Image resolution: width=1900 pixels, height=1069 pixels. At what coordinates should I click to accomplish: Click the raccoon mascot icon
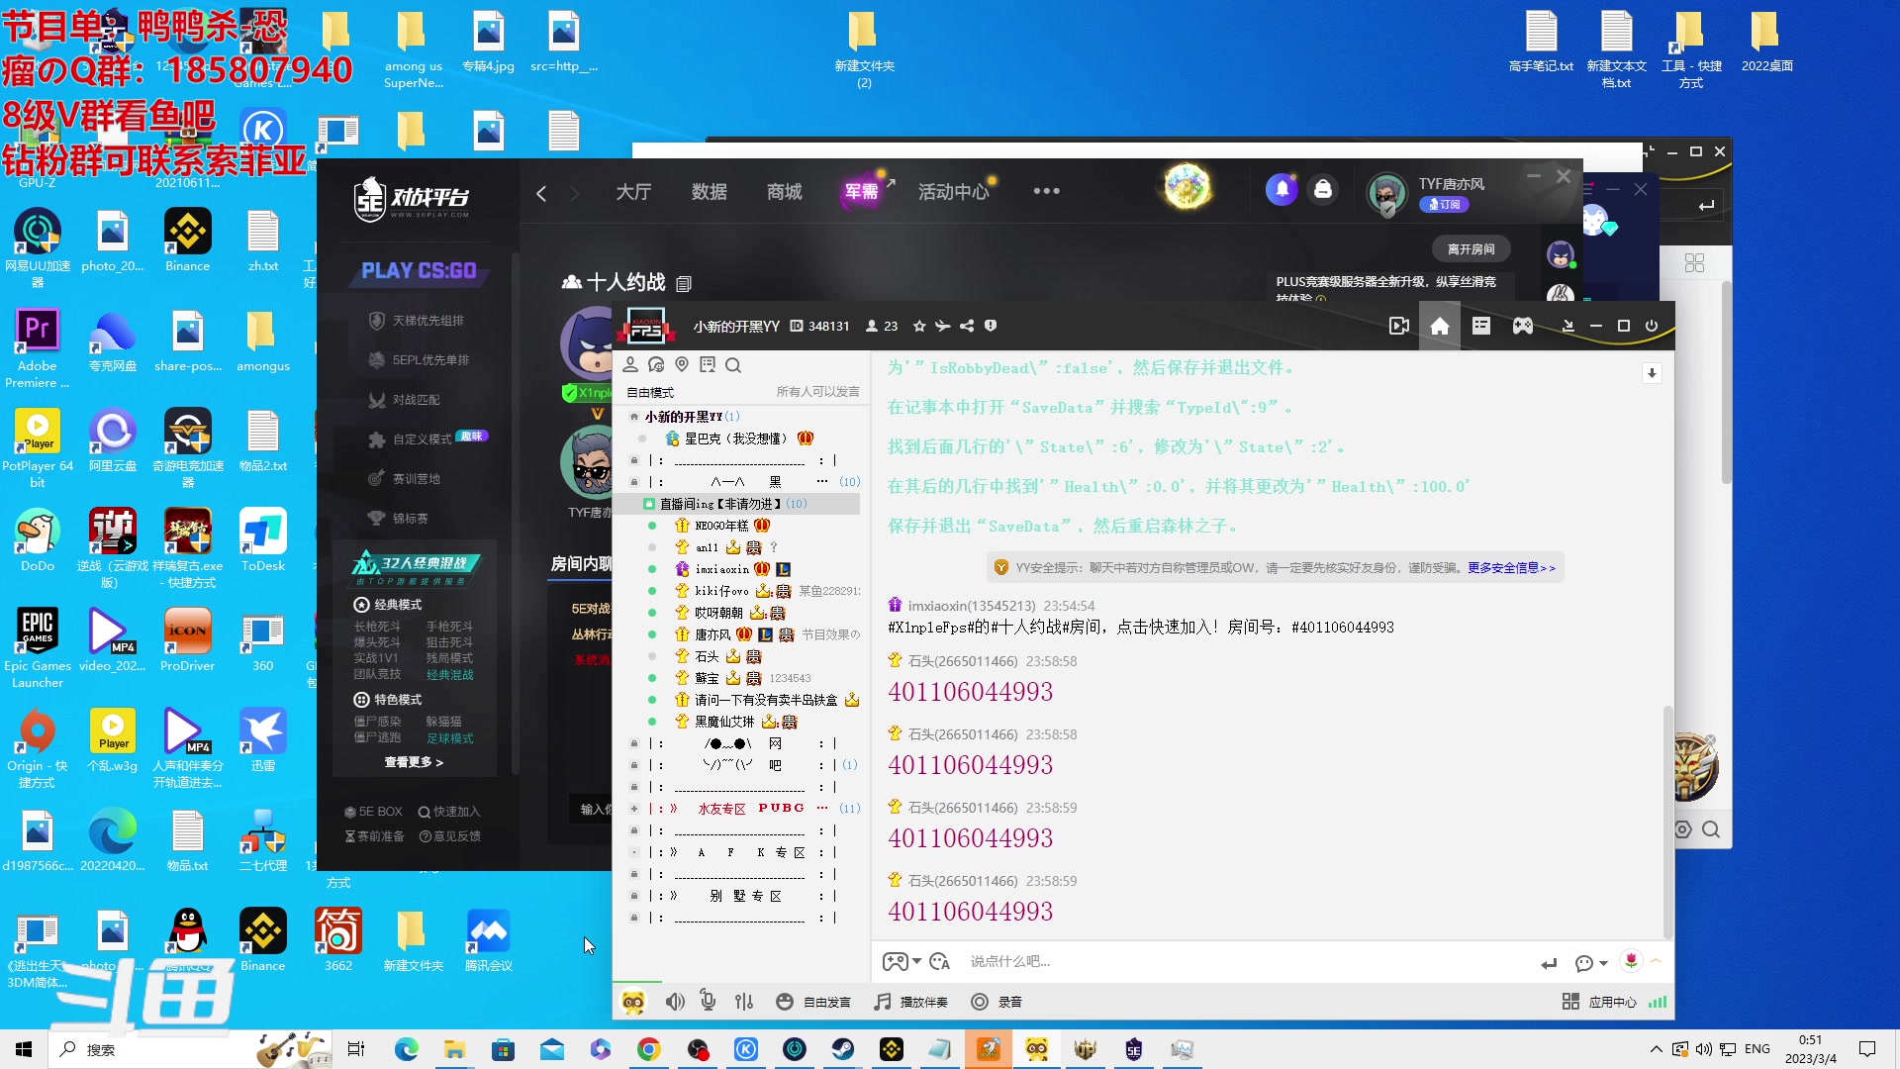point(633,1002)
